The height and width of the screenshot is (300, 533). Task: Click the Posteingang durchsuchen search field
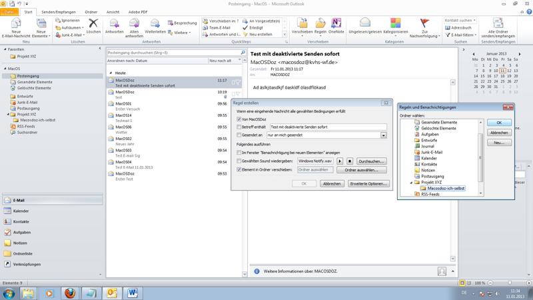tap(173, 53)
